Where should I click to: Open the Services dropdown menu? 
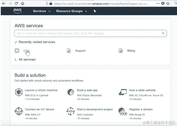pyautogui.click(x=42, y=11)
